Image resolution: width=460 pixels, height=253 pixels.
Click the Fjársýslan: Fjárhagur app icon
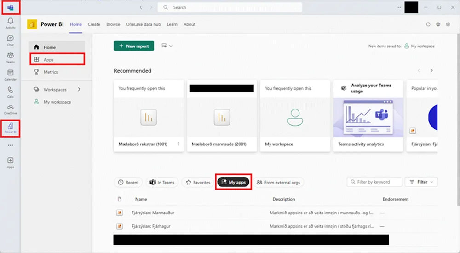(x=120, y=226)
